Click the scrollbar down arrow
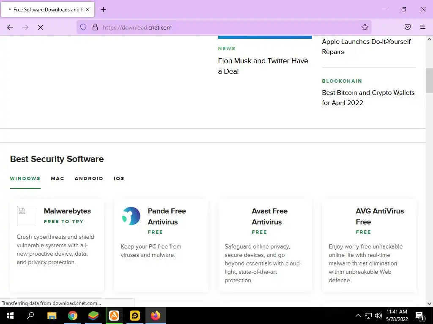 click(x=429, y=304)
